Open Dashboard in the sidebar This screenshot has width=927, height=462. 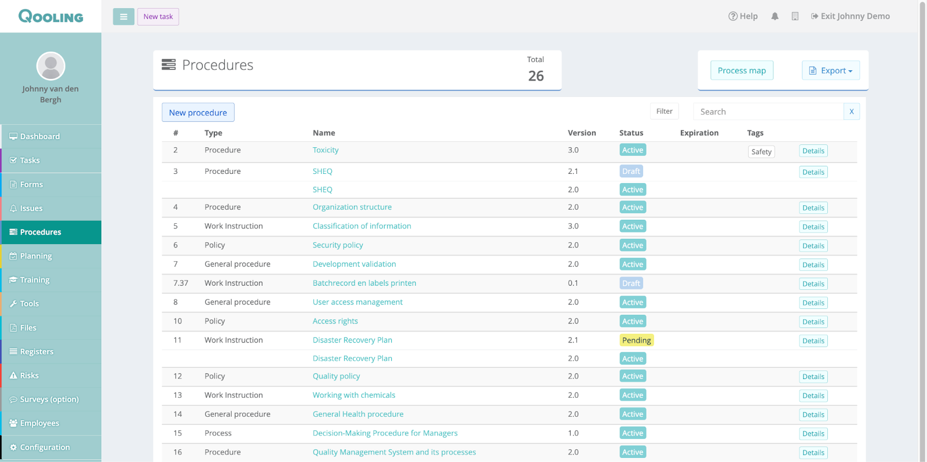(x=51, y=136)
